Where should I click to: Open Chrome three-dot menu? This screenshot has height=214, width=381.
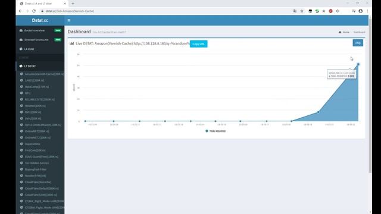367,11
